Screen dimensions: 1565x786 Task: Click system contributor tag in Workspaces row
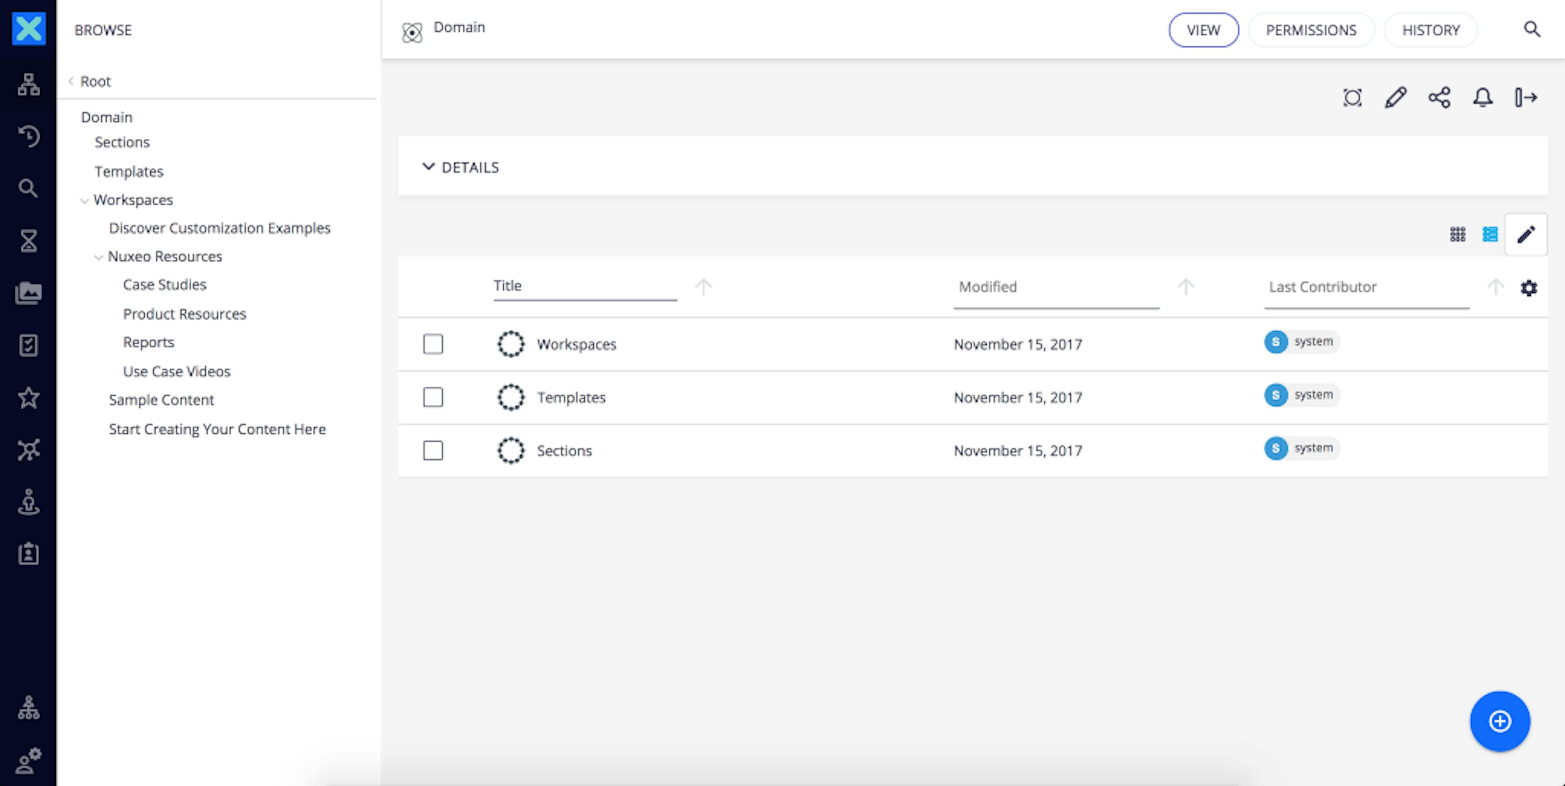click(x=1301, y=342)
